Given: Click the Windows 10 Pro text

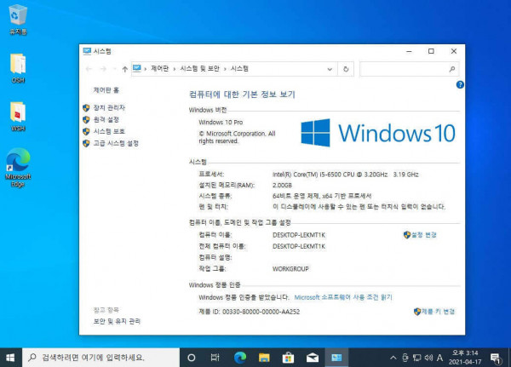Looking at the screenshot, I should point(221,123).
